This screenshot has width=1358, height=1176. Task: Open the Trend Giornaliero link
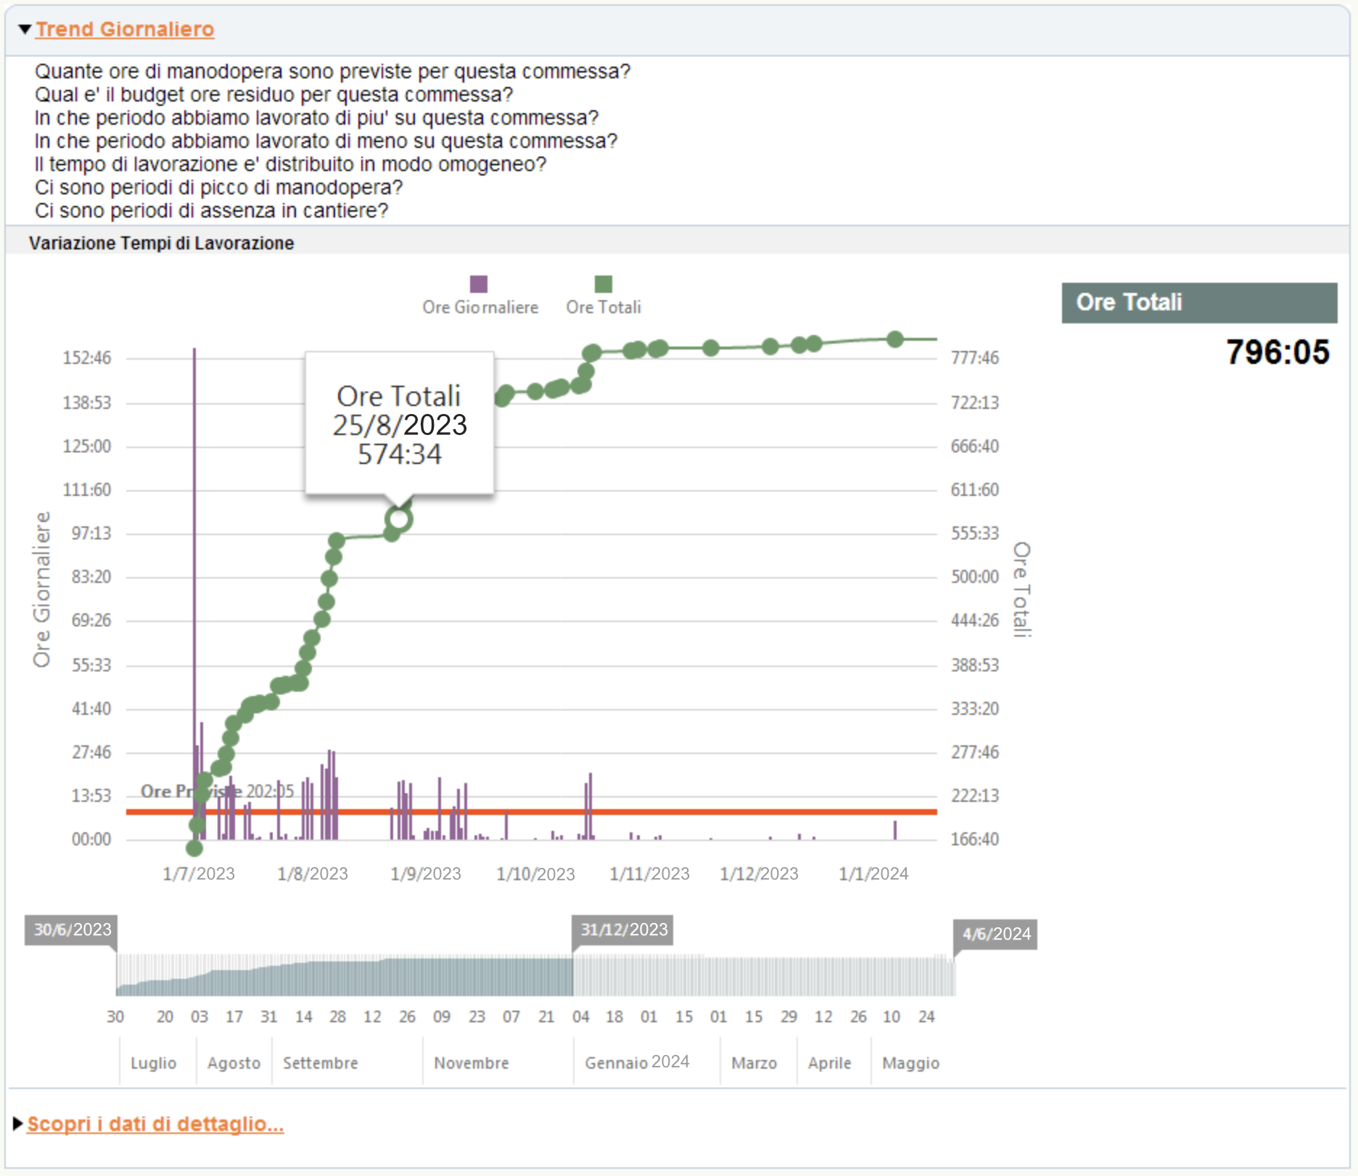pos(125,29)
